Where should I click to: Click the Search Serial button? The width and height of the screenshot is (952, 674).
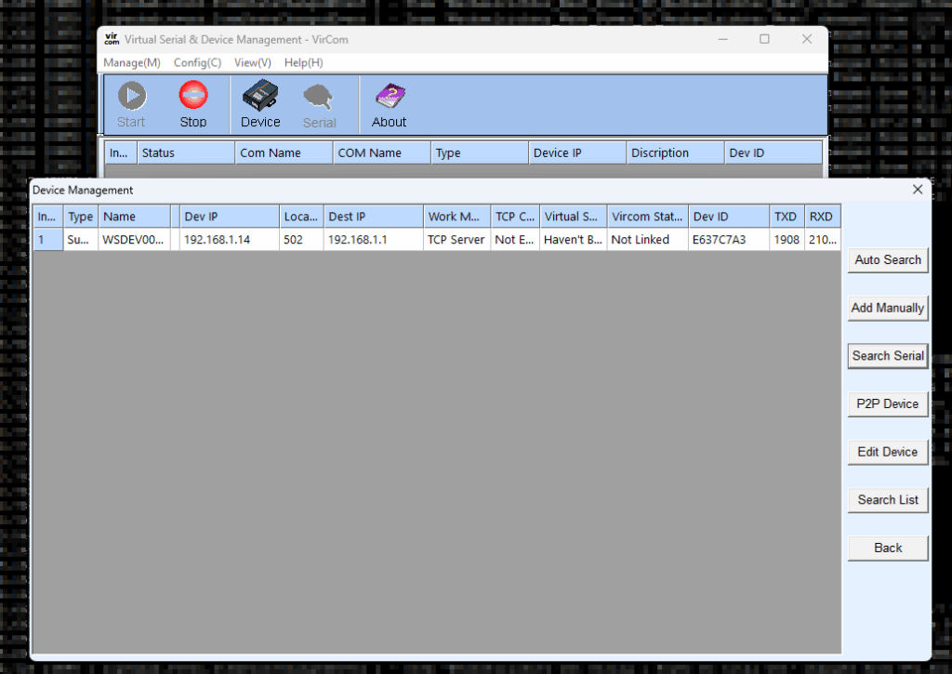coord(888,356)
